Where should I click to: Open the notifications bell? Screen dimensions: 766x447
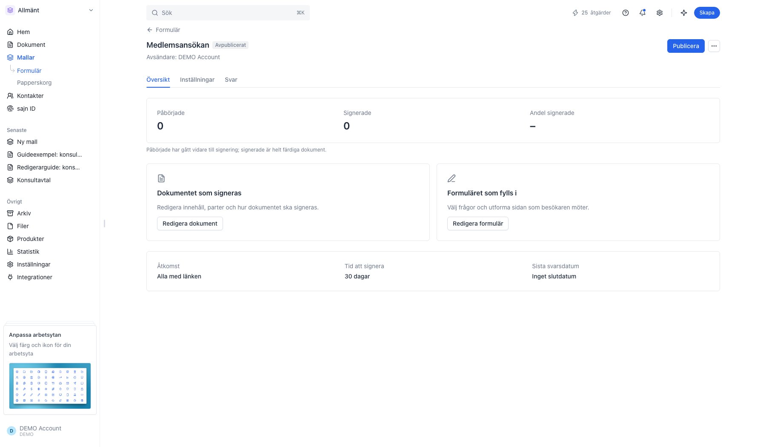[x=643, y=13]
